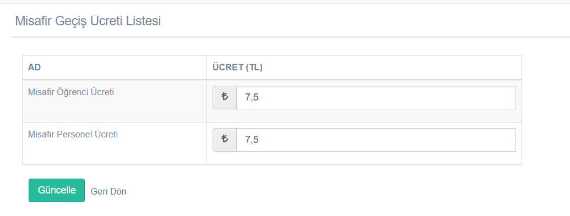Click the Misafir Geçiş Ücreti Listesi page title
Screen dimensions: 570x216
pyautogui.click(x=88, y=21)
